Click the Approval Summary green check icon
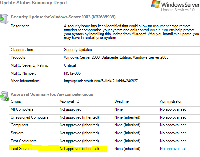 5,96
